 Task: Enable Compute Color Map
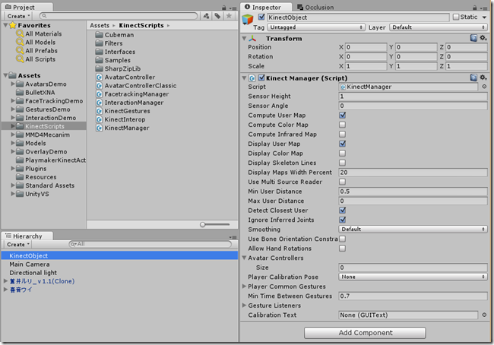coord(342,125)
